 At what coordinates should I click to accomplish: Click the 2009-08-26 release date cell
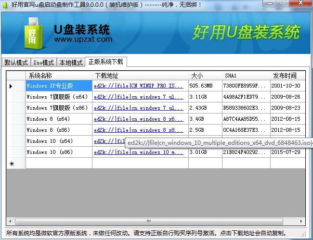coord(288,97)
